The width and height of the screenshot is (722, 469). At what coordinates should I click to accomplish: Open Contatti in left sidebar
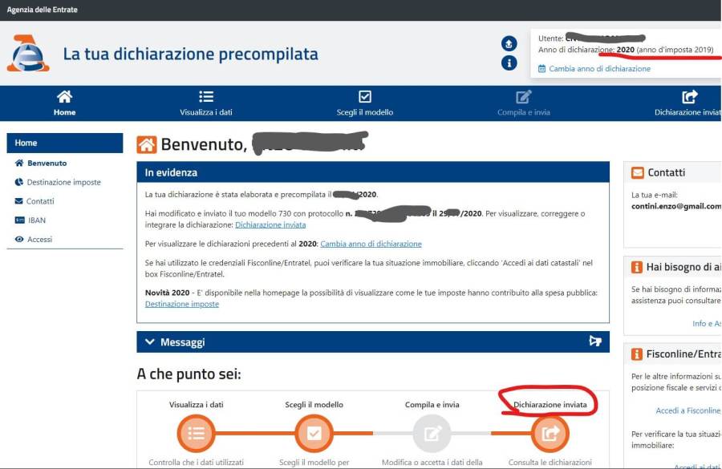pyautogui.click(x=34, y=201)
